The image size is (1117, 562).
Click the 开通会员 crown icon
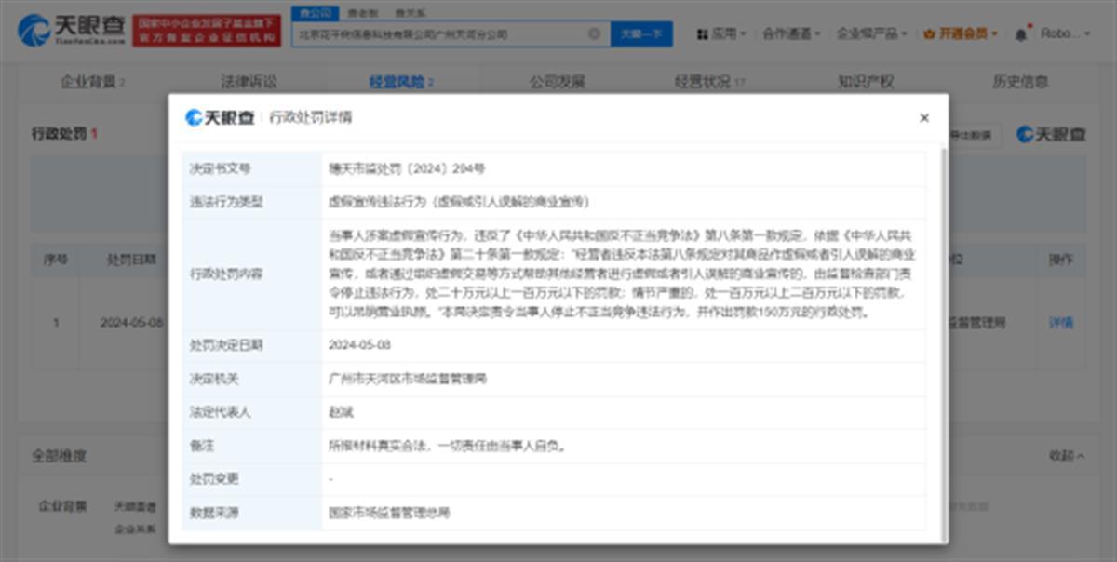pyautogui.click(x=929, y=34)
